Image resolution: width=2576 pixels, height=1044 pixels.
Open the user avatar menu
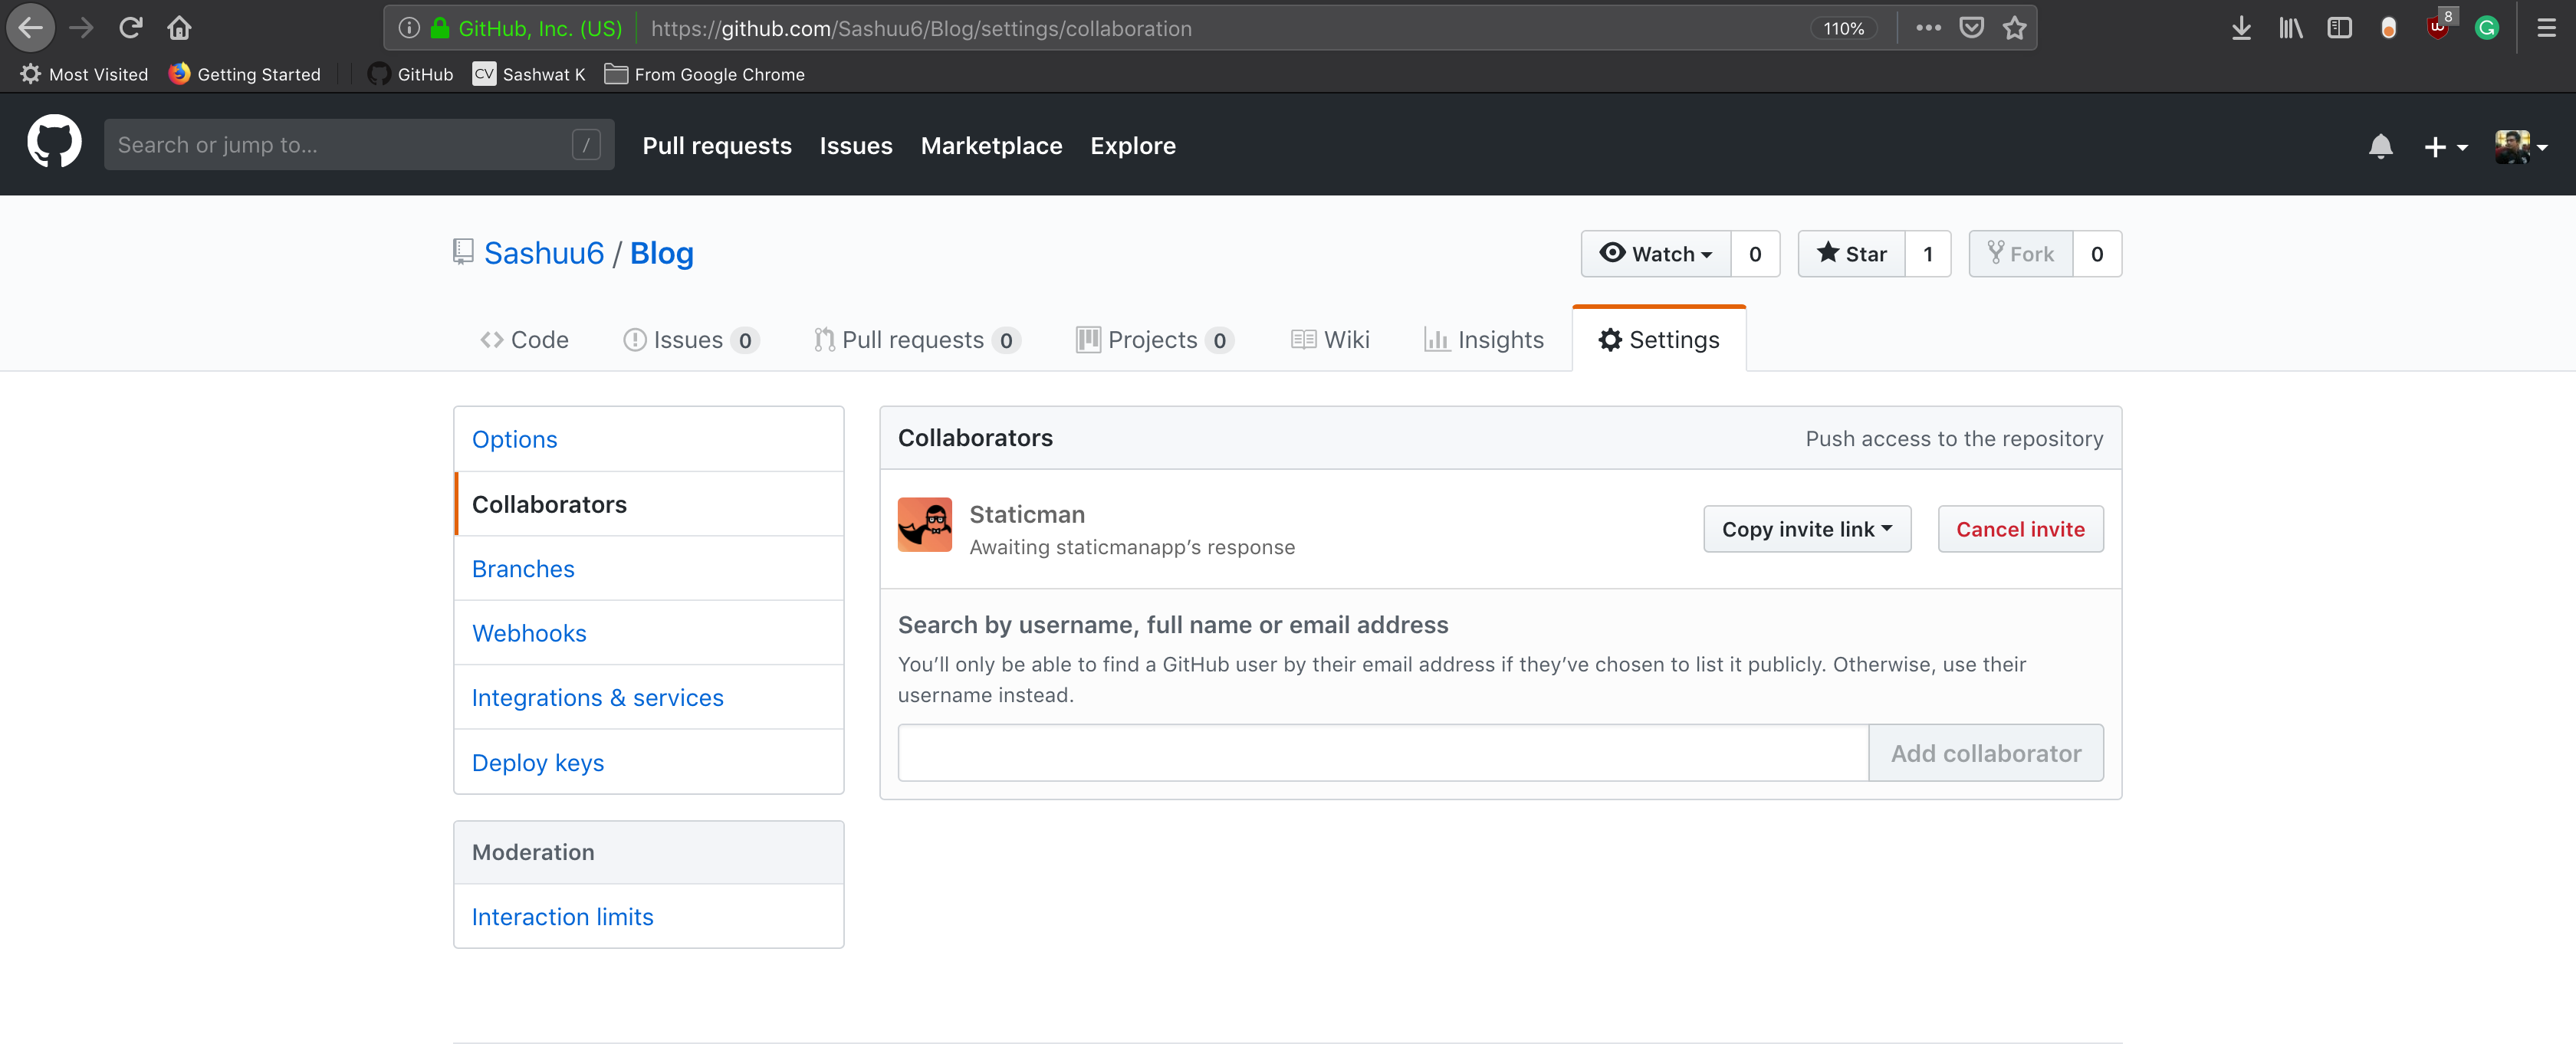[x=2520, y=147]
